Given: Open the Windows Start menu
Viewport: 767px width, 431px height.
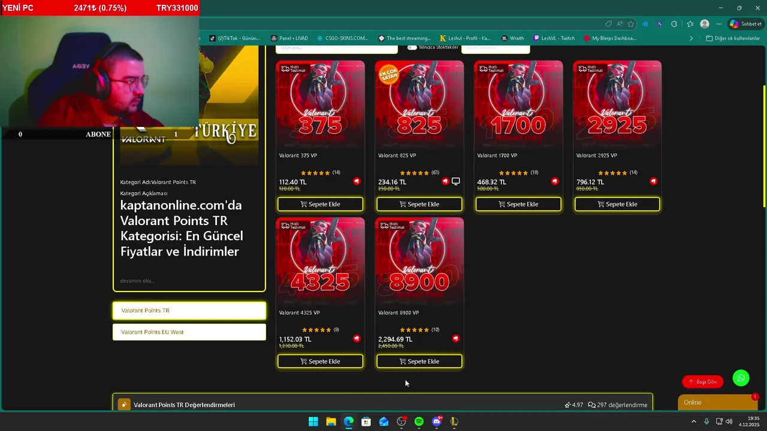Looking at the screenshot, I should coord(313,422).
